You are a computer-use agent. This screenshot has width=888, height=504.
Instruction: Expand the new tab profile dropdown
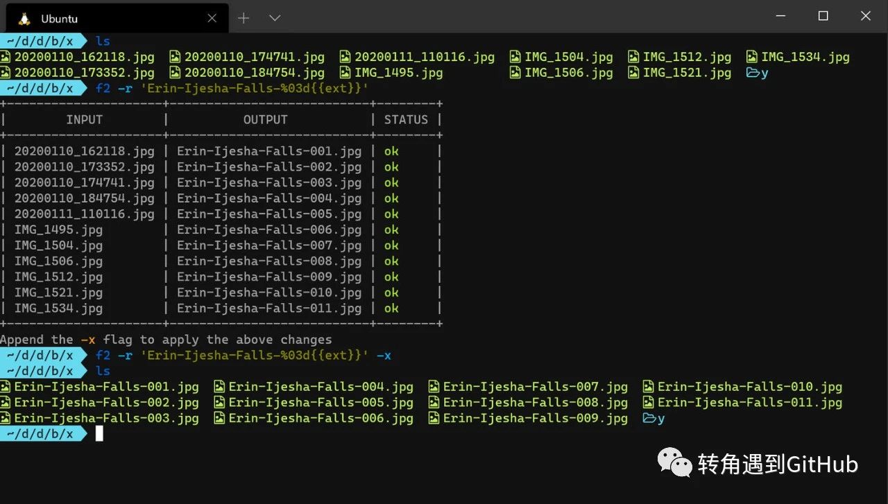click(275, 19)
